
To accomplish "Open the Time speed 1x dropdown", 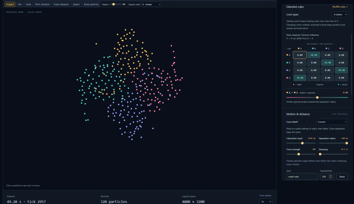I will pyautogui.click(x=266, y=201).
